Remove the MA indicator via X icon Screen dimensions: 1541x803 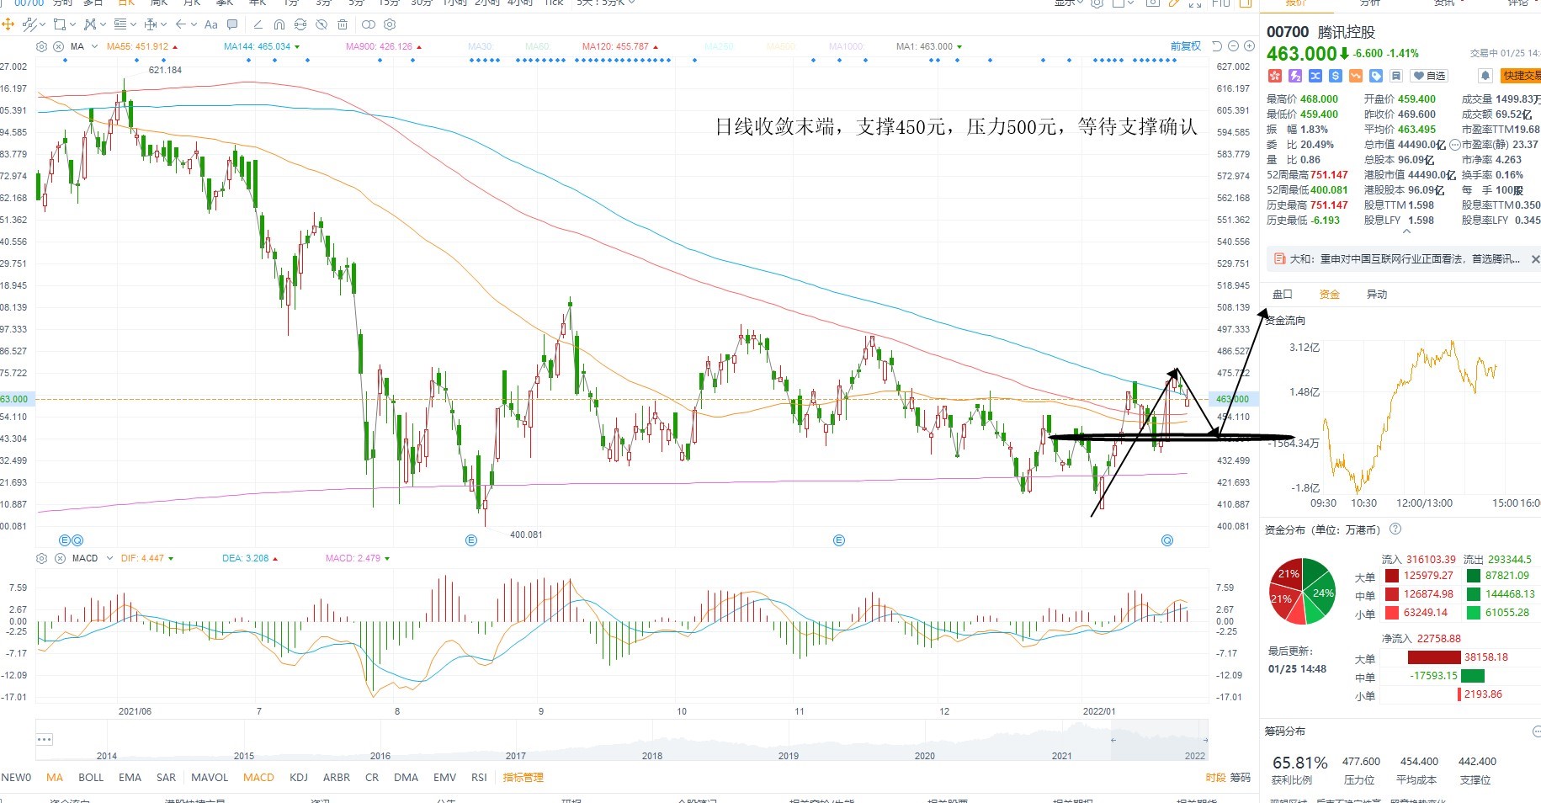click(59, 46)
